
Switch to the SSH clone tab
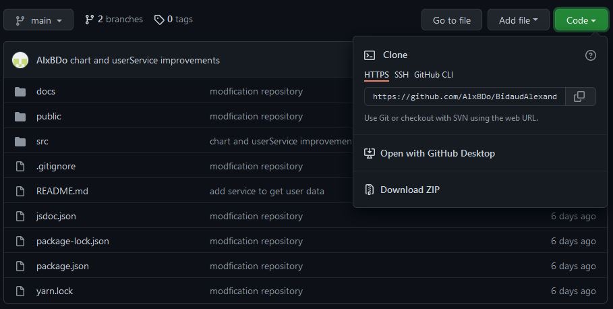click(401, 75)
